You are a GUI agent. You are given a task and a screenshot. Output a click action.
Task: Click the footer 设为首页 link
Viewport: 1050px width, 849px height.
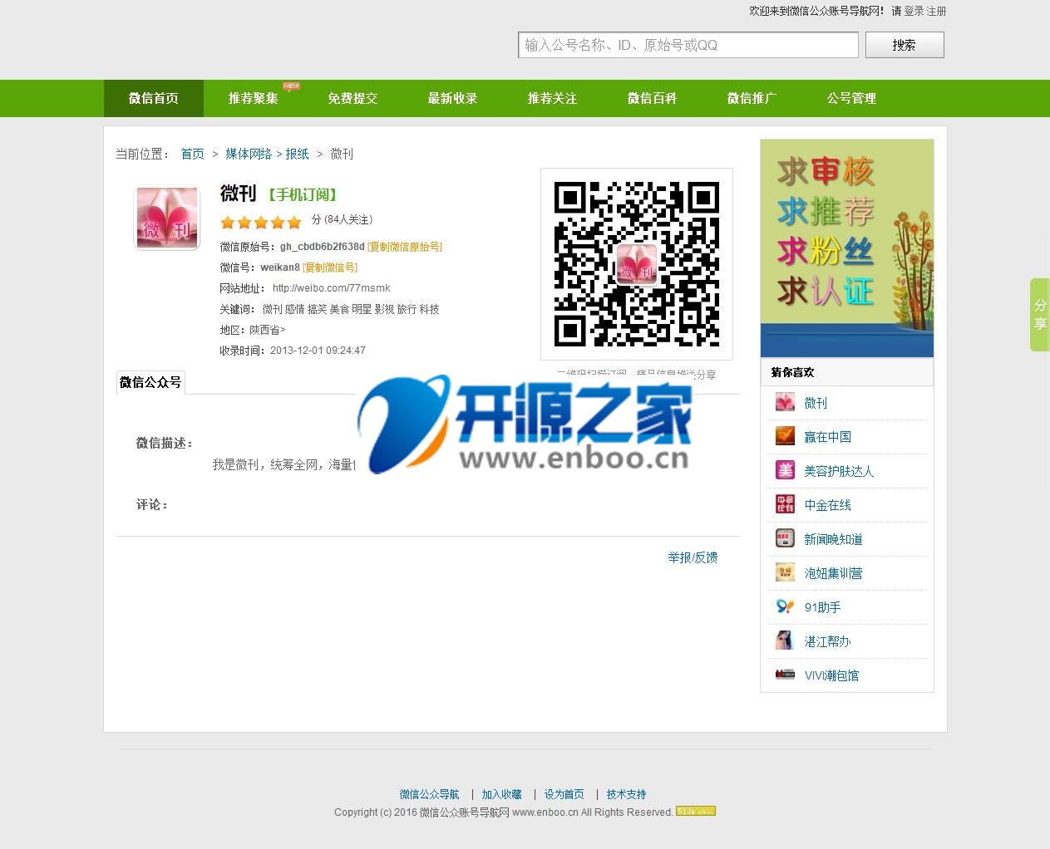coord(564,794)
